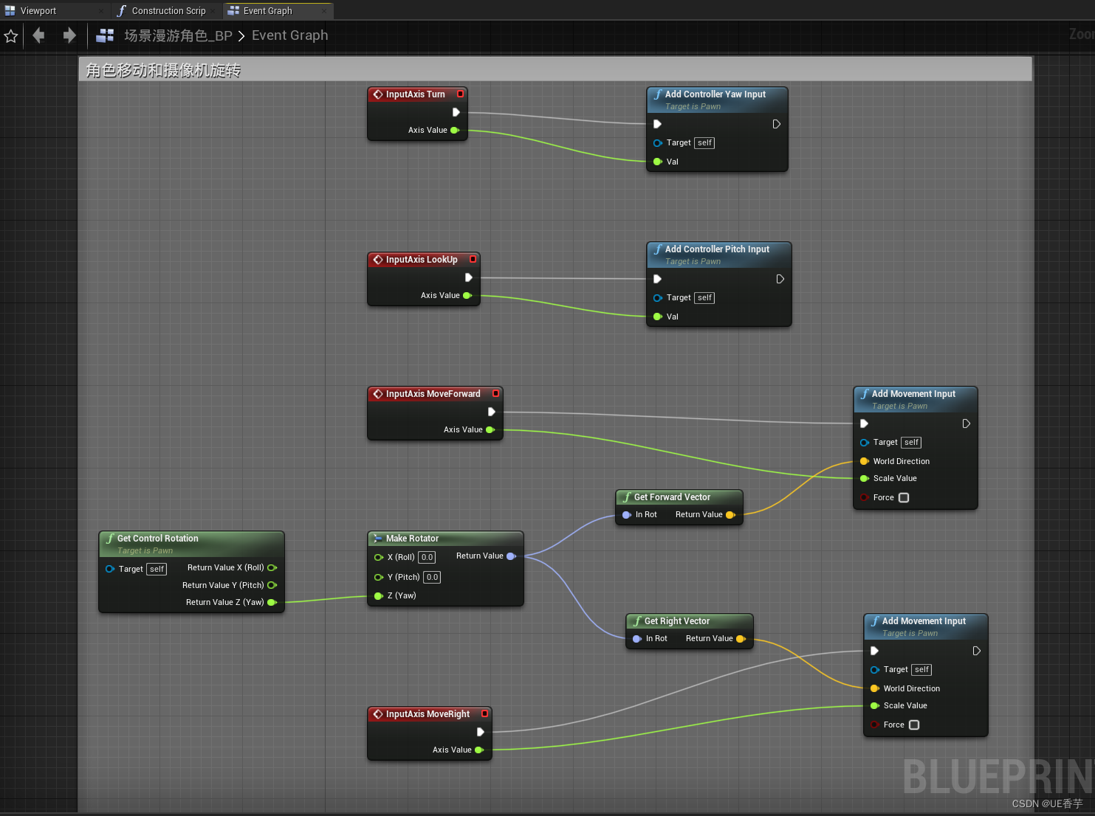Select the Get Control Rotation node header

[x=191, y=544]
